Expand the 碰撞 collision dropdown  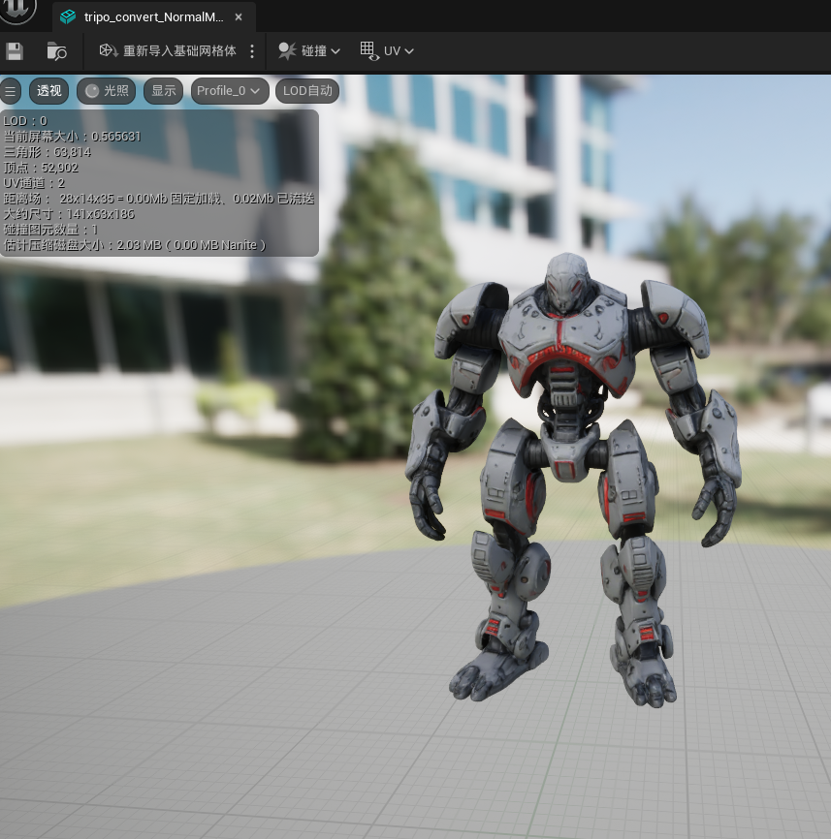[336, 51]
